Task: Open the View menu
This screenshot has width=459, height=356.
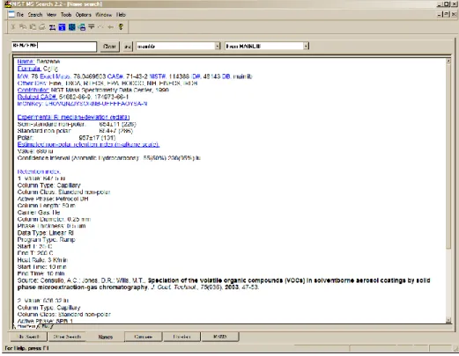Action: 51,14
